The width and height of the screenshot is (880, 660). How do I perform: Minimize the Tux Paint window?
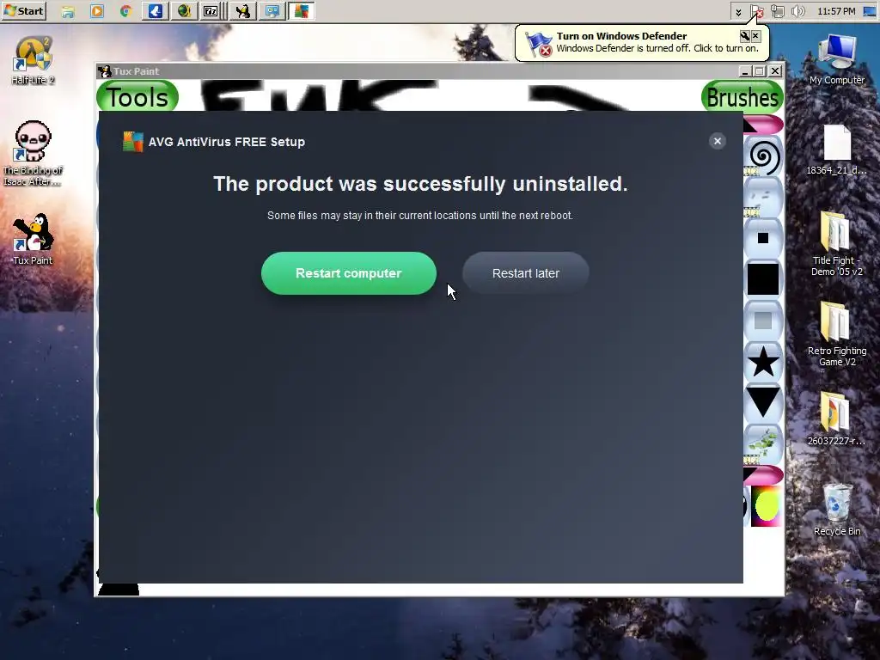point(745,71)
